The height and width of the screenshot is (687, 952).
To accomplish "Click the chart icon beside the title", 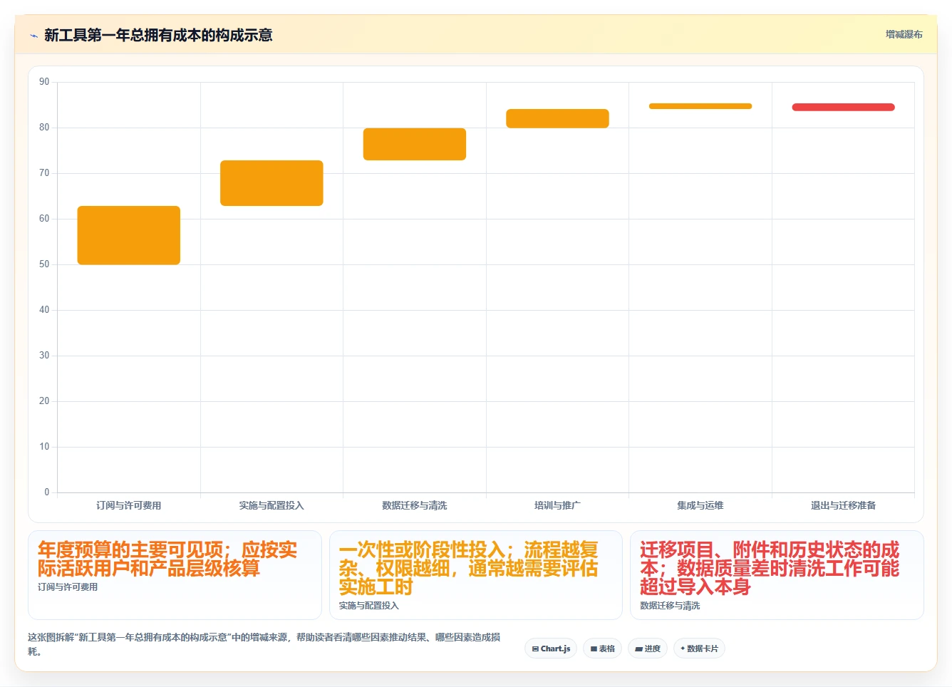I will [x=33, y=36].
